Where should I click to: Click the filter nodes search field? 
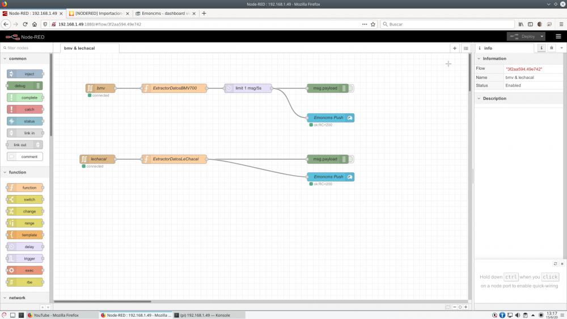click(x=26, y=48)
